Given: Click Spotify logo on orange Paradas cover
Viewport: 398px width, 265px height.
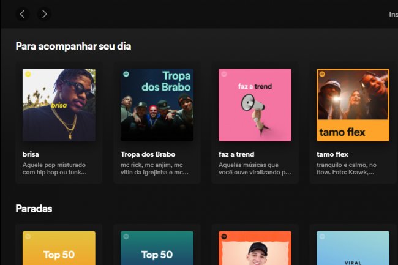Looking at the screenshot, I should click(224, 237).
